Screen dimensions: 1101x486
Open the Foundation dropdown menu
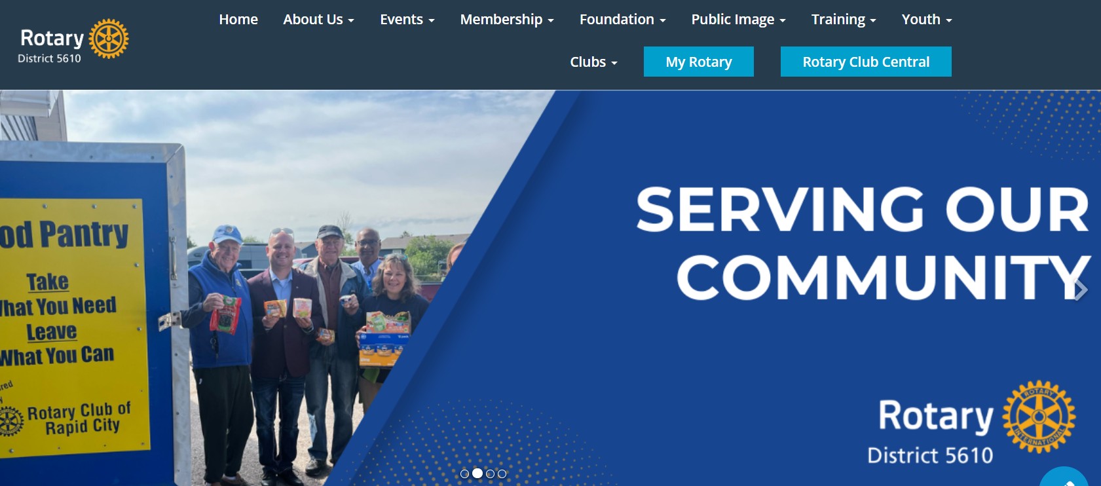coord(622,20)
